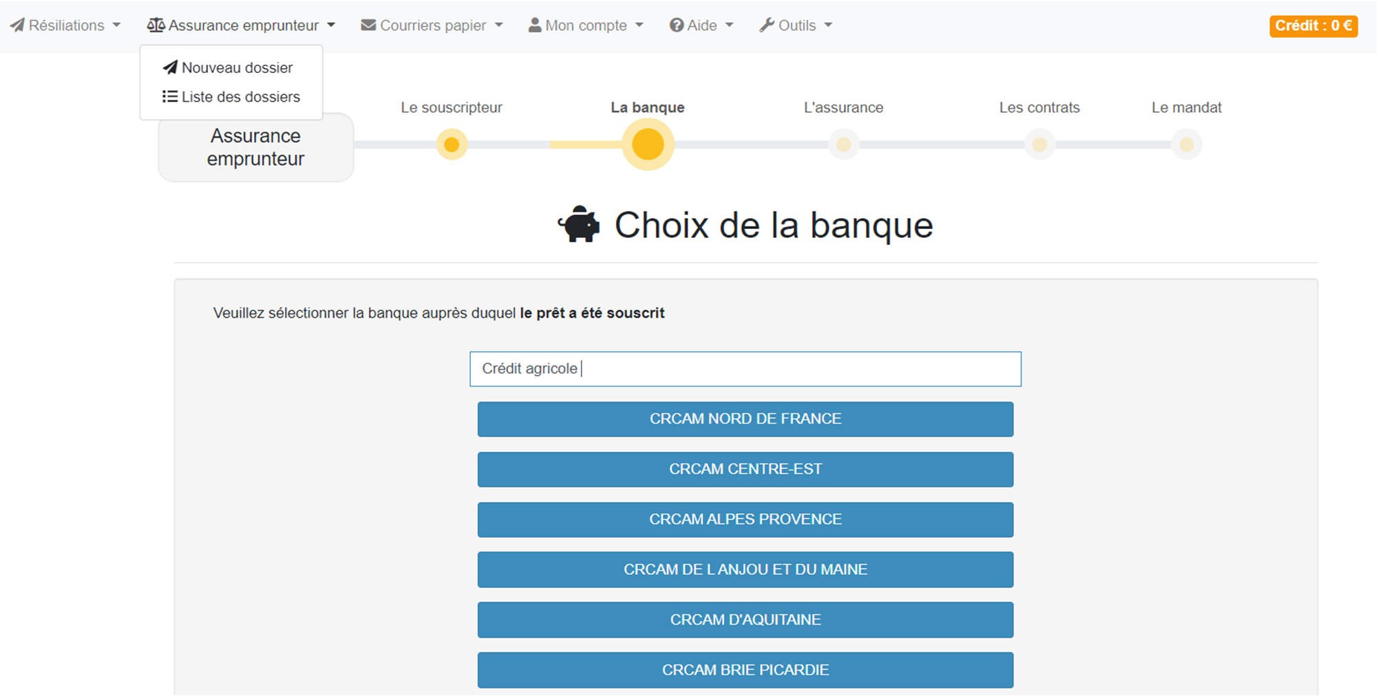1378x696 pixels.
Task: Jump to L'assurance step circle
Action: (843, 144)
